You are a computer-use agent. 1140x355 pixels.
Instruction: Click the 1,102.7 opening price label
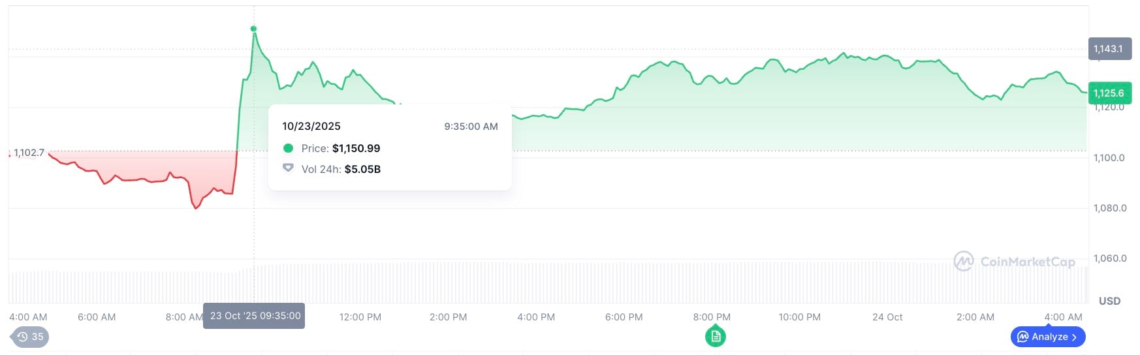pos(29,153)
